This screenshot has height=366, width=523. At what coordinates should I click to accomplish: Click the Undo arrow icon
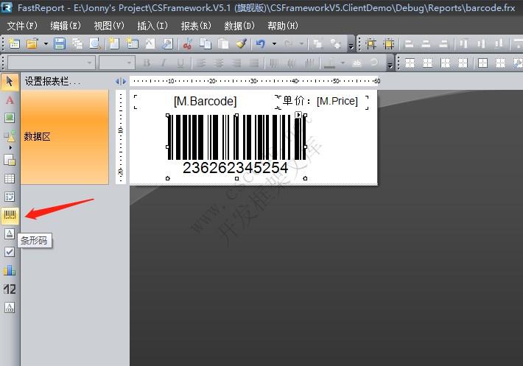click(x=260, y=44)
